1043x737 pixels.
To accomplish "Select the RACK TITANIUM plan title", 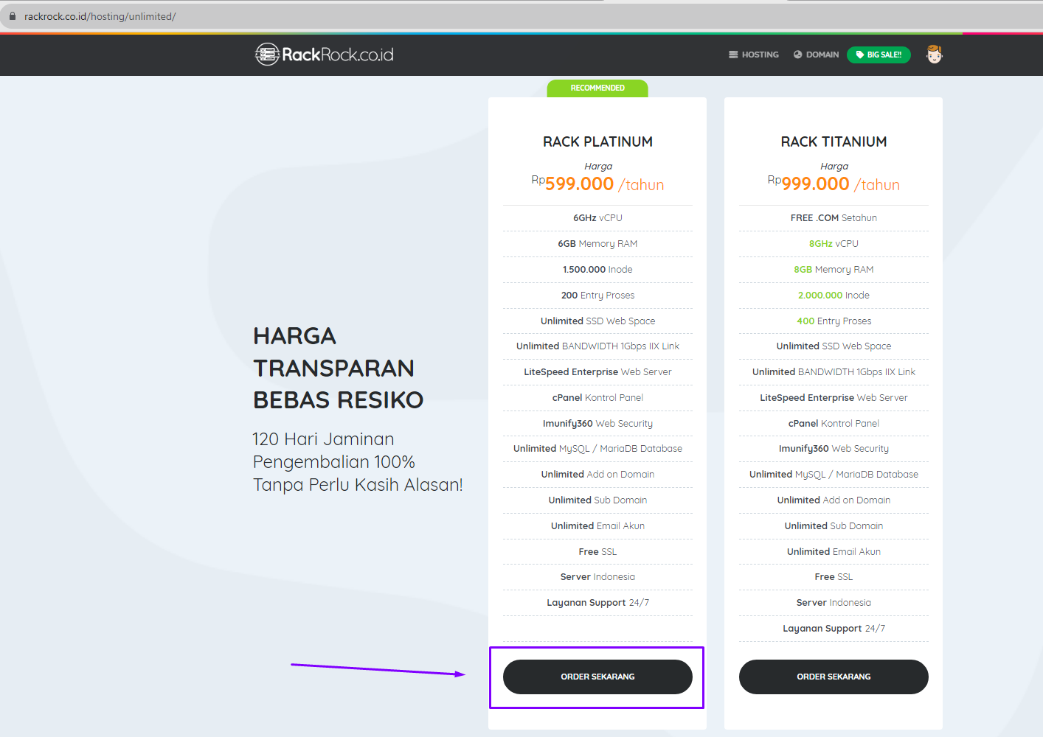I will pos(834,142).
